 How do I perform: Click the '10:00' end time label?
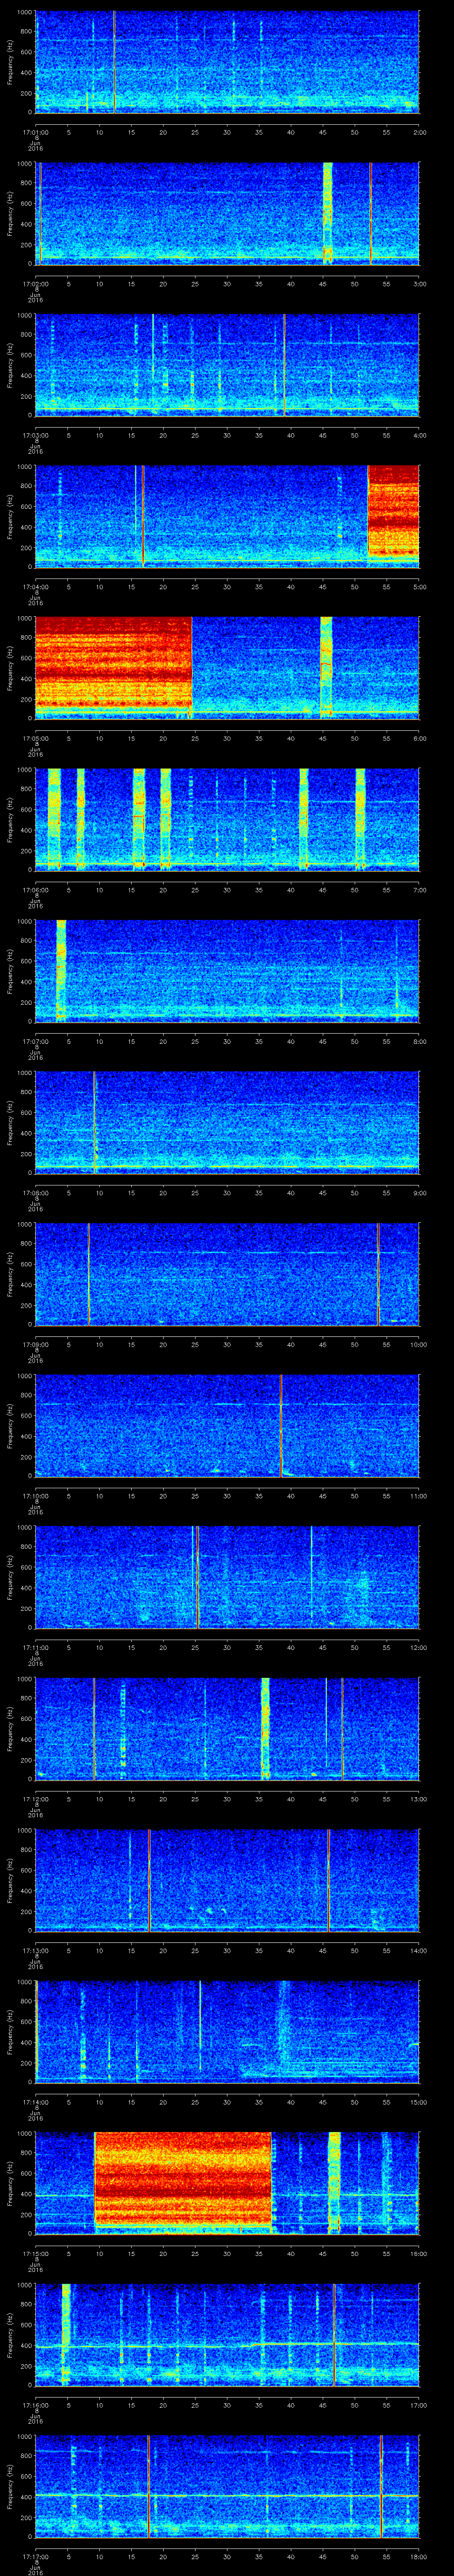coord(418,1344)
